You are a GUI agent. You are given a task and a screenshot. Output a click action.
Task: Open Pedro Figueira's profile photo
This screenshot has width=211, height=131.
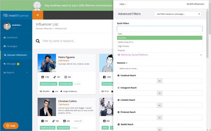[x=47, y=63]
